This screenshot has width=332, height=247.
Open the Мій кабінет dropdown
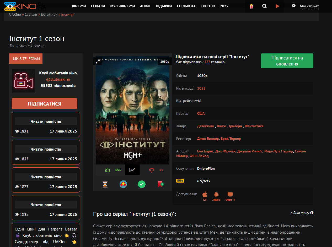309,6
